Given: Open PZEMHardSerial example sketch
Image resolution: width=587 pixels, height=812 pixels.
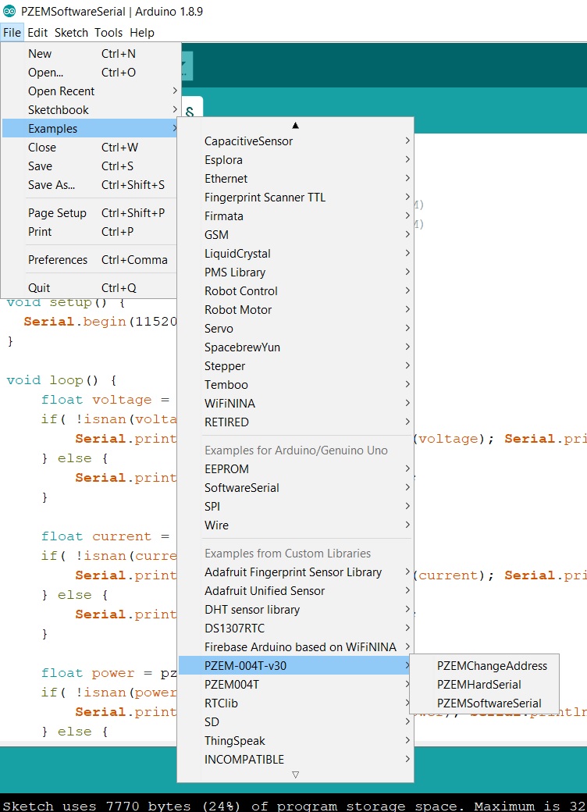Looking at the screenshot, I should 484,685.
